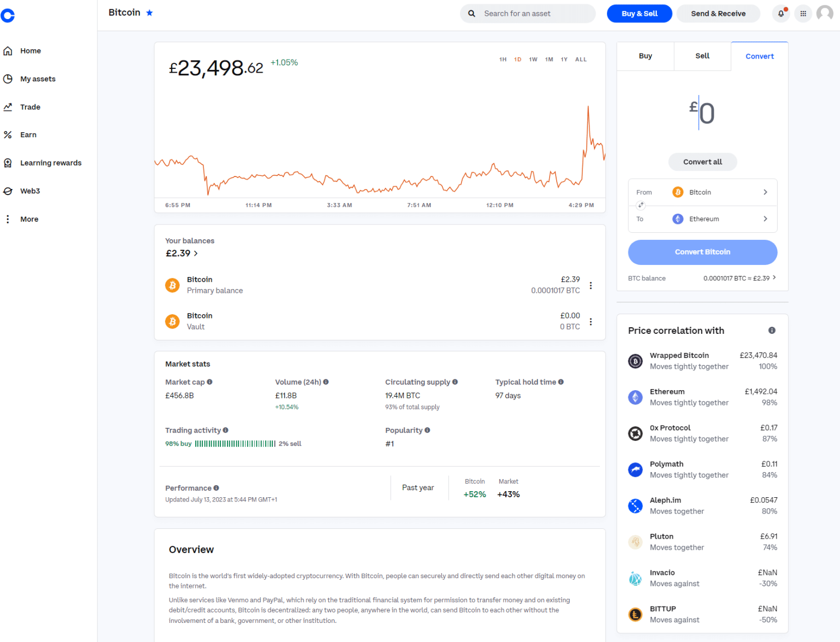Screen dimensions: 840x642
Task: Open the Earn section
Action: tap(28, 134)
